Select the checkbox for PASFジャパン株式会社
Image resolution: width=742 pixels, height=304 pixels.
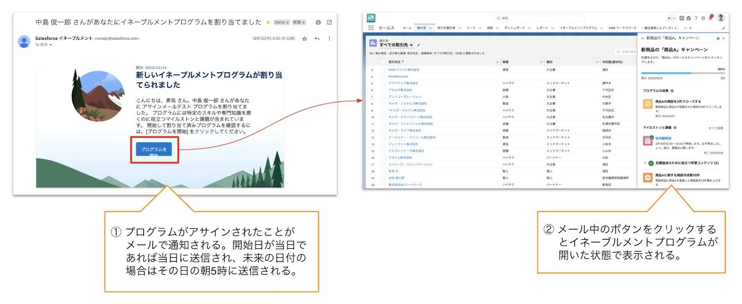(383, 70)
